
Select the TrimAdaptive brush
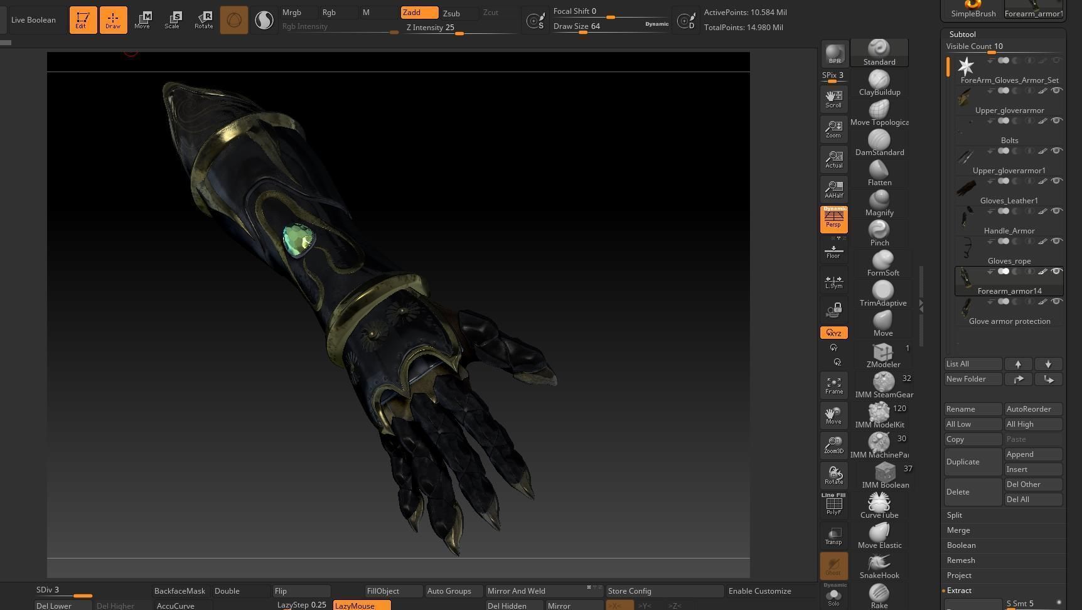(882, 292)
